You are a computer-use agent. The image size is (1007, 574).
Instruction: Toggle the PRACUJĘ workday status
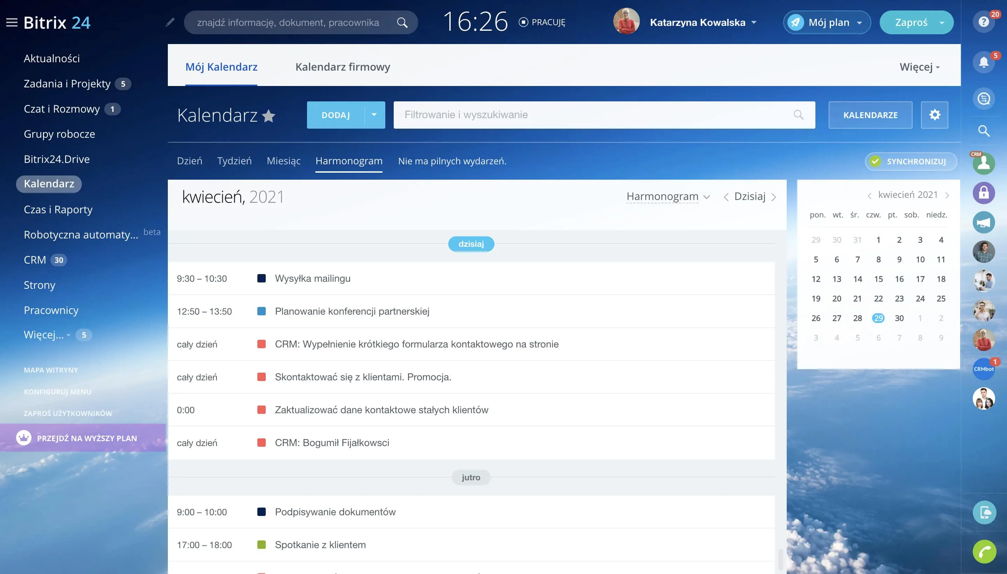pyautogui.click(x=542, y=22)
